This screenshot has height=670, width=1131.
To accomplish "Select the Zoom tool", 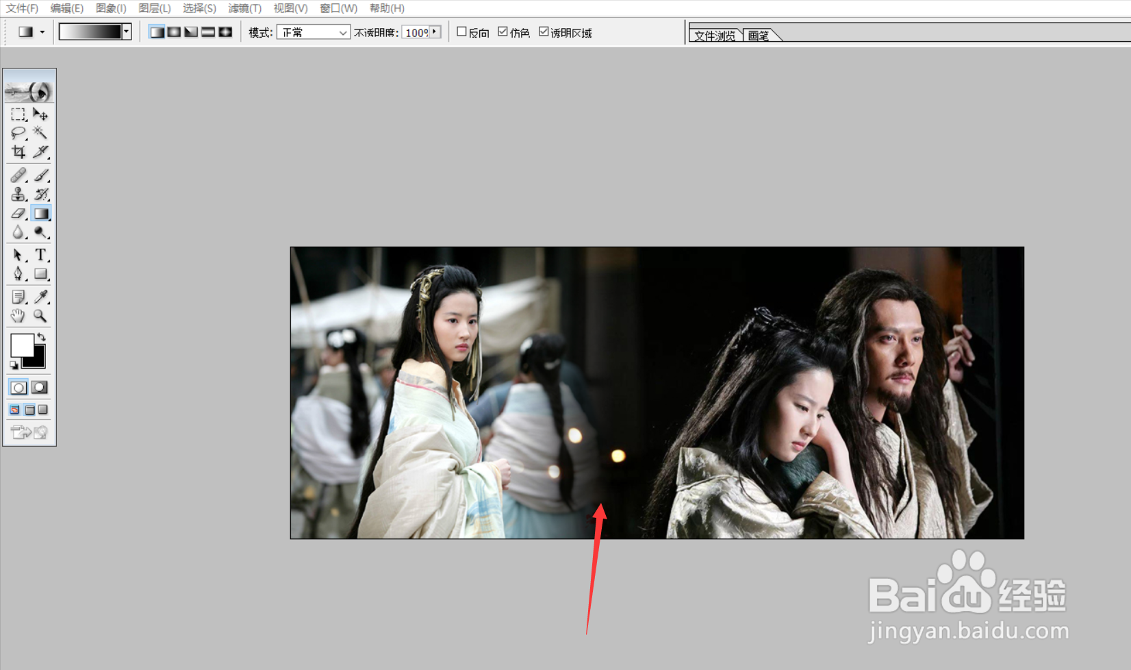I will click(x=40, y=316).
